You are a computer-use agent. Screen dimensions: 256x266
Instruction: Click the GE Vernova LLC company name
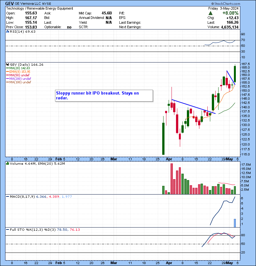pyautogui.click(x=28, y=4)
